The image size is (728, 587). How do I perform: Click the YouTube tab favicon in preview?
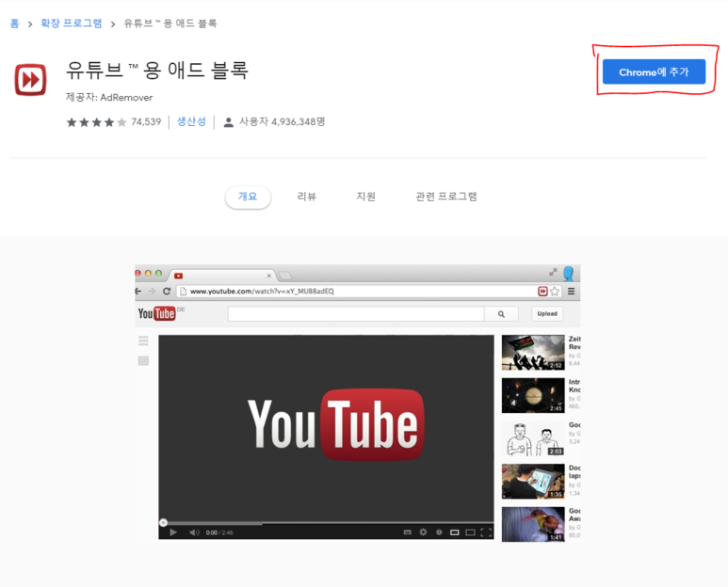click(x=178, y=276)
